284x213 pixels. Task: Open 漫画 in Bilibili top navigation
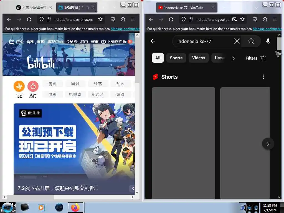[84, 42]
